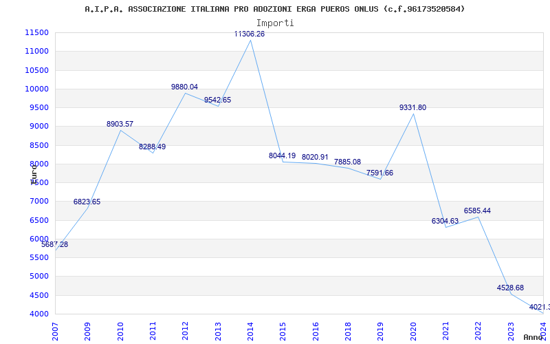The width and height of the screenshot is (550, 344).
Task: Click the chart title A.I.P.A. ASSOCIAZIONE ITALIANA
Action: click(x=274, y=9)
